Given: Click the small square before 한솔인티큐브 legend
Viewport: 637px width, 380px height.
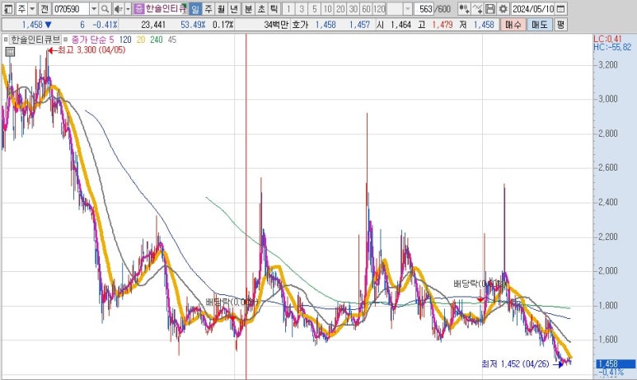Looking at the screenshot, I should 6,40.
